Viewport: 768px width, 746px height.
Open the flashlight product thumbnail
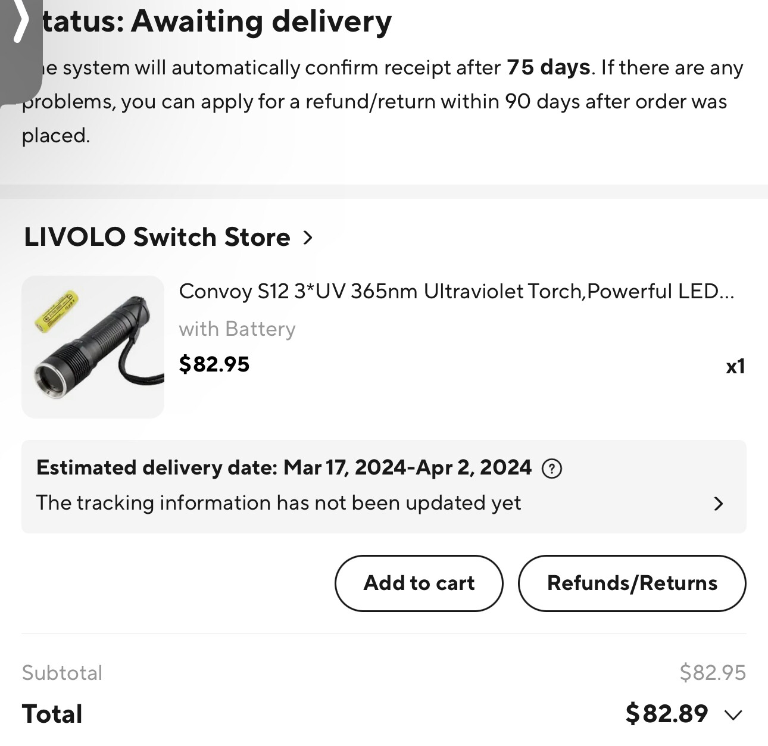click(93, 347)
